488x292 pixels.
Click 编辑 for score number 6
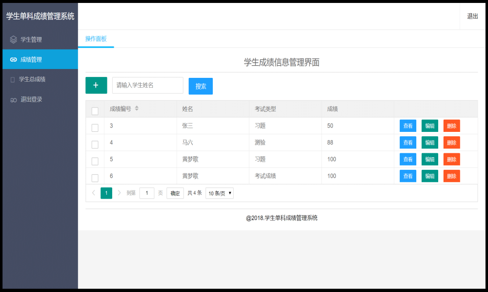tap(430, 176)
